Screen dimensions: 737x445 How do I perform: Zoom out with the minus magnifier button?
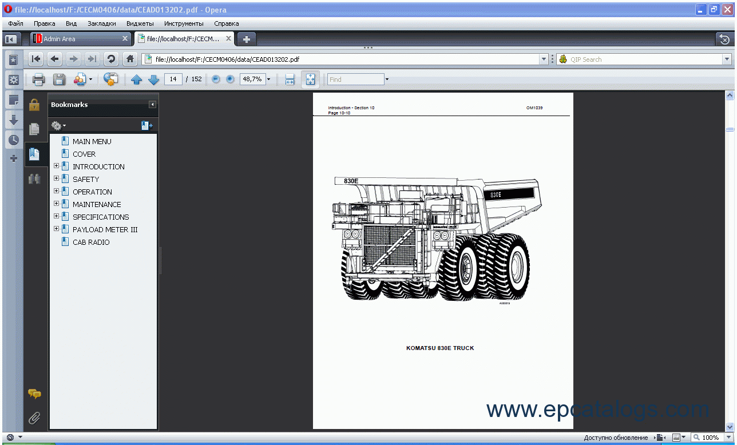point(216,79)
